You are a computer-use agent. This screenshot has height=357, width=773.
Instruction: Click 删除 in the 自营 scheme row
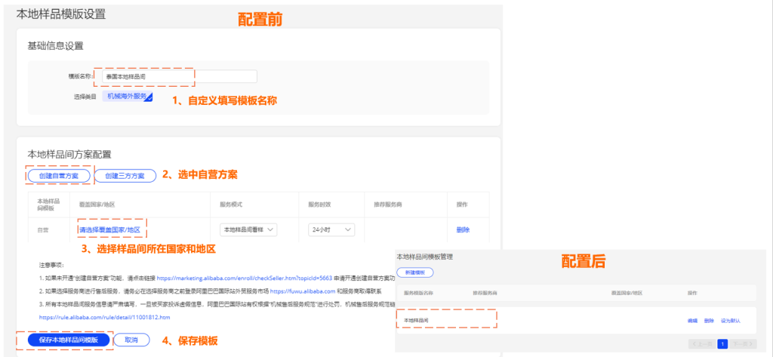pyautogui.click(x=463, y=229)
